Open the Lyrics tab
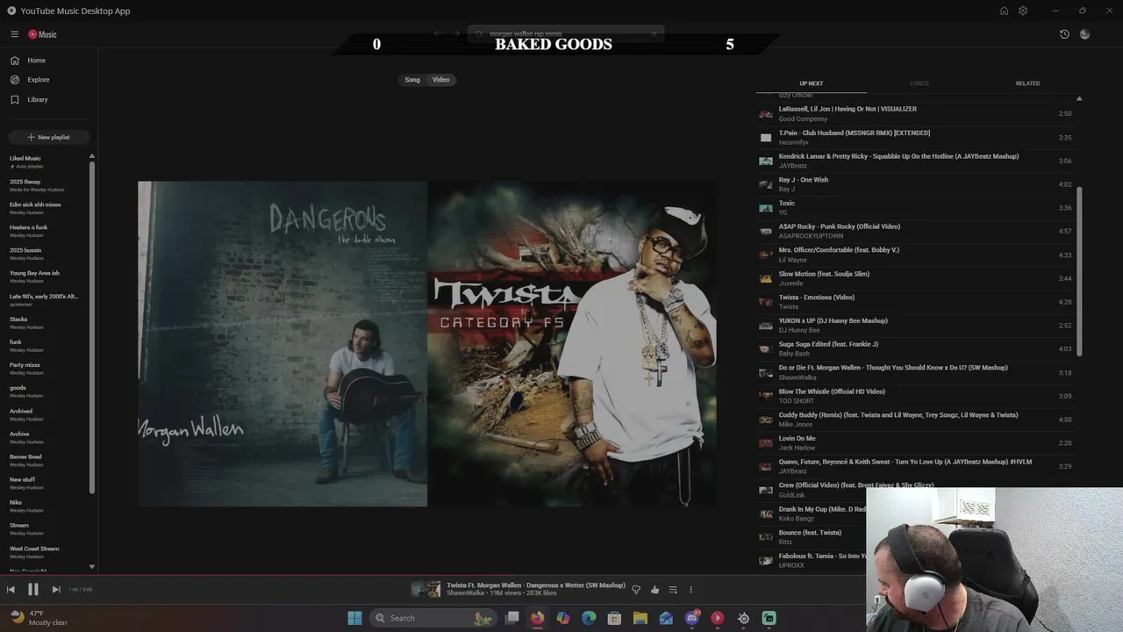Screen dimensions: 1123x632 (x=919, y=83)
